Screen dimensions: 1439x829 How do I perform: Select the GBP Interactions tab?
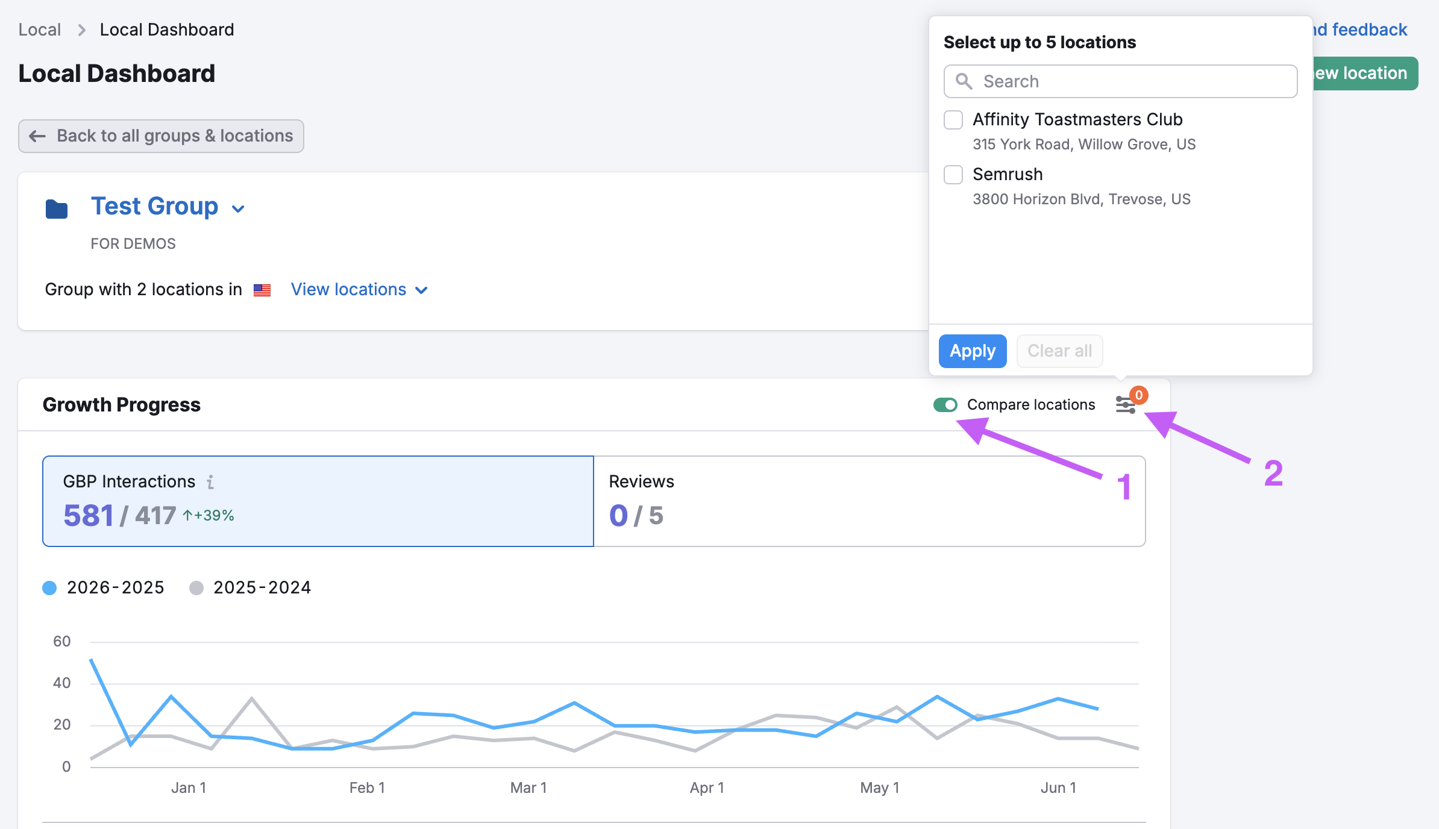click(x=318, y=501)
